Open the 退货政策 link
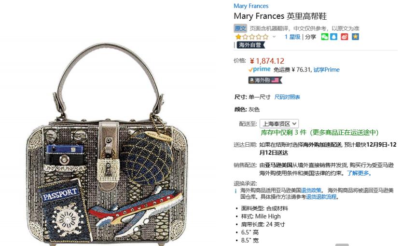 click(x=311, y=190)
